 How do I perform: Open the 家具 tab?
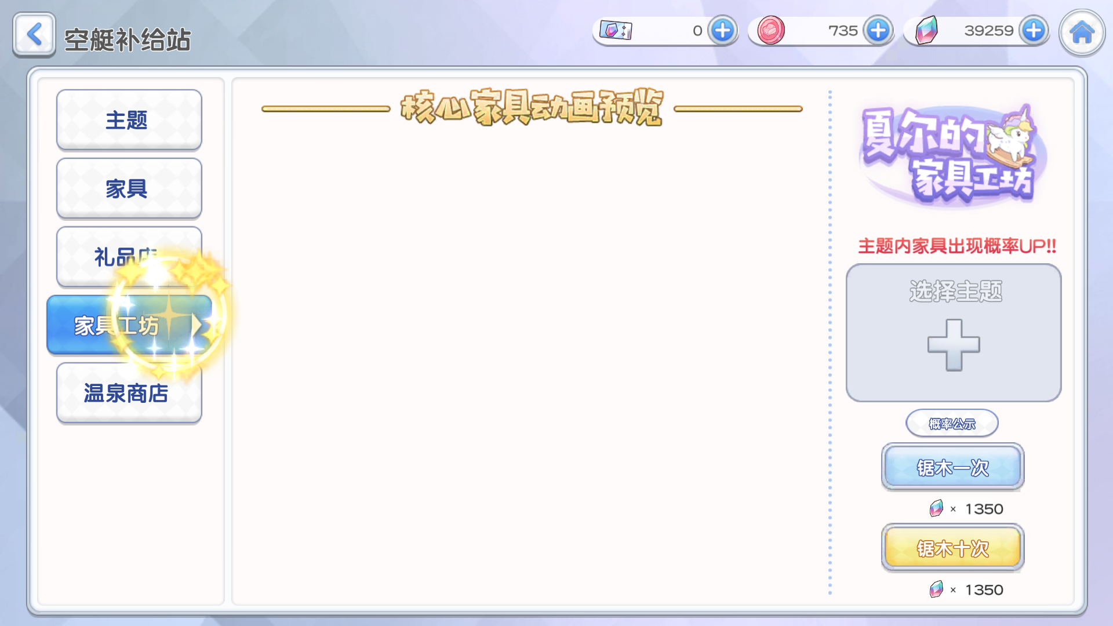point(129,188)
